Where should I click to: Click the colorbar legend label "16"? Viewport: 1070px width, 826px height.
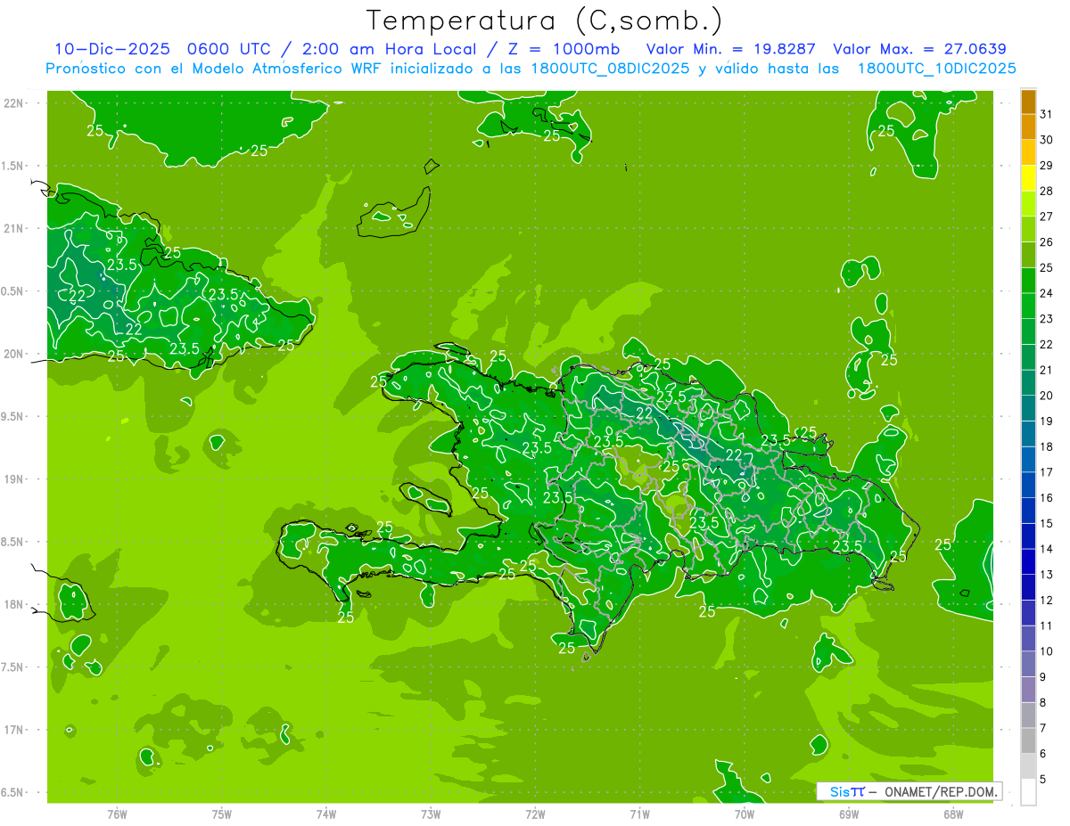1047,498
